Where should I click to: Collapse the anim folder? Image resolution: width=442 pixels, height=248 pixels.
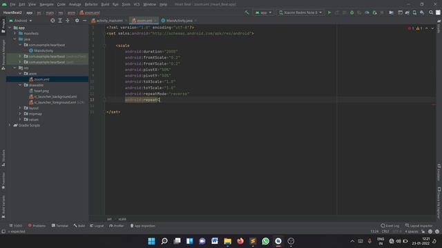click(x=20, y=74)
